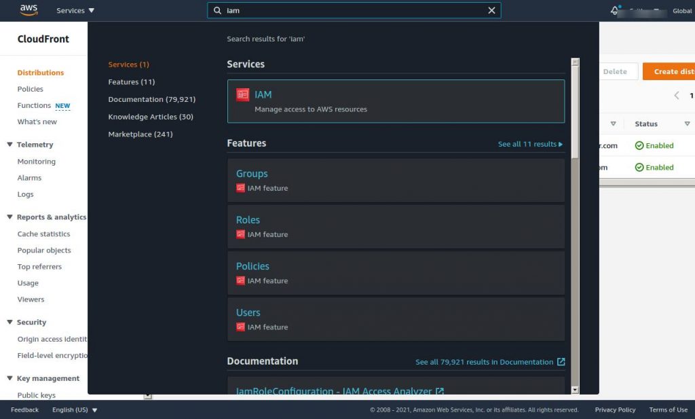Open Logs in sidebar

click(x=25, y=195)
